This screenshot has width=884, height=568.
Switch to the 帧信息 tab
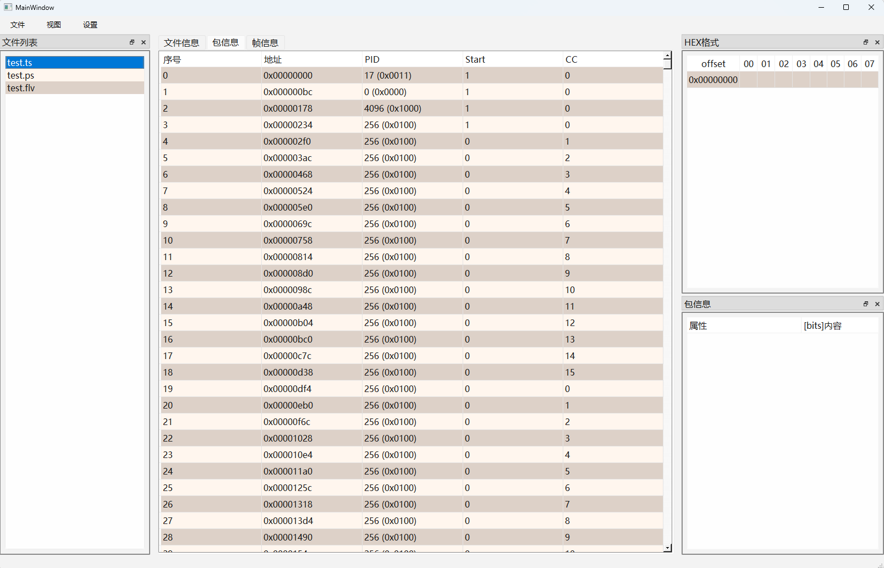click(265, 43)
